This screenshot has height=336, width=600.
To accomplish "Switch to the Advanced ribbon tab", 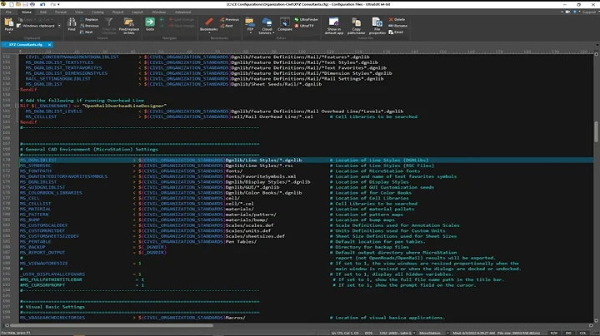I will click(x=182, y=12).
